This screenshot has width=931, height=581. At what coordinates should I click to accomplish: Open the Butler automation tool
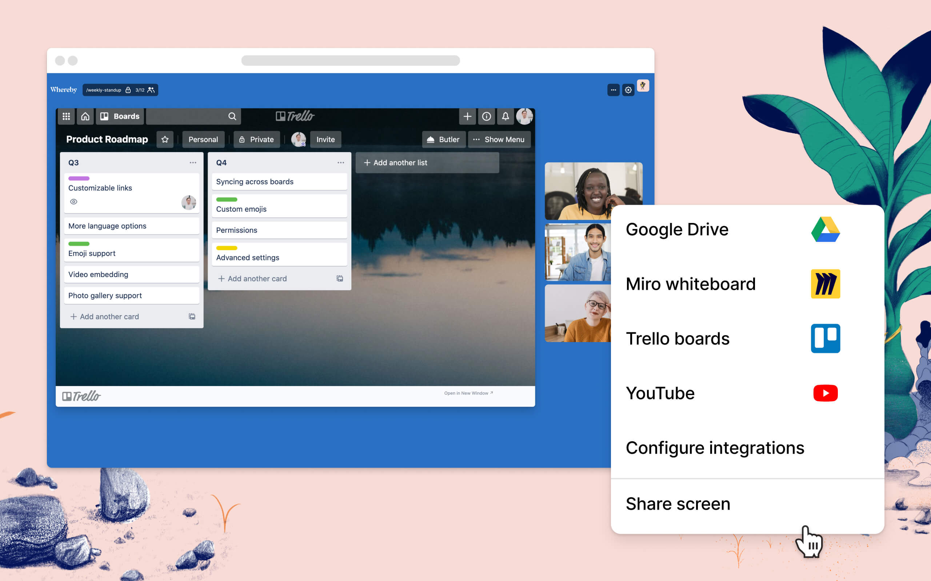tap(444, 139)
